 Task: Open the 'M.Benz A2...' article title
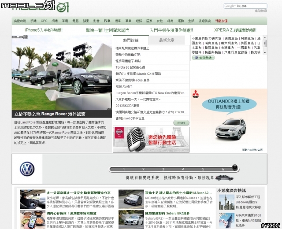(x=178, y=193)
